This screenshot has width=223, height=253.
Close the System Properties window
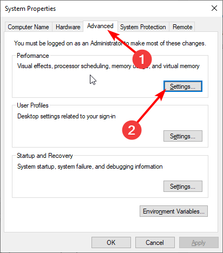[x=214, y=8]
